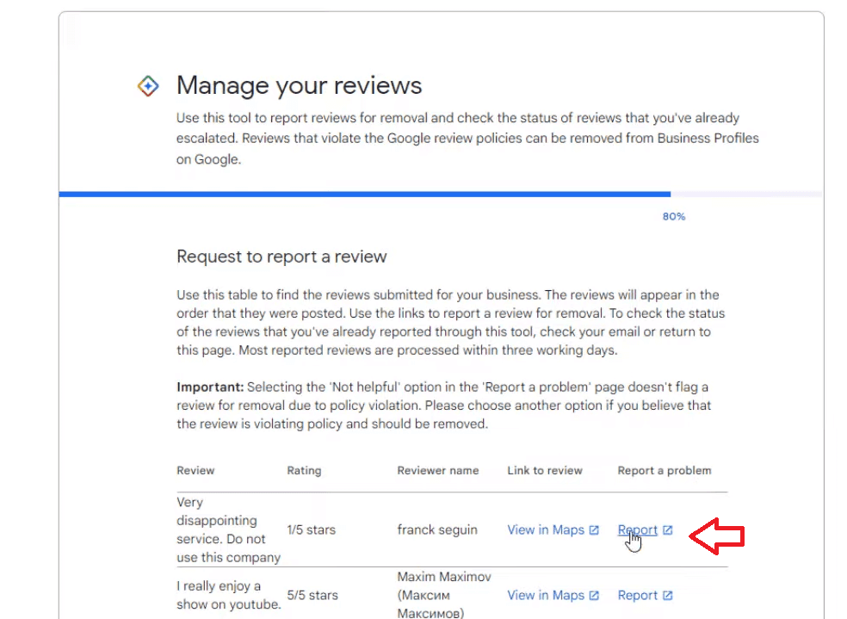Select the 'I really enjoy a show' review text

click(228, 595)
